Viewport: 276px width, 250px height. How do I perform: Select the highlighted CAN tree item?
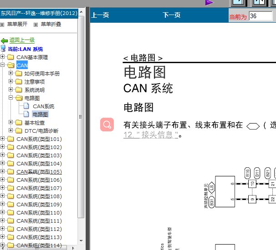point(22,65)
